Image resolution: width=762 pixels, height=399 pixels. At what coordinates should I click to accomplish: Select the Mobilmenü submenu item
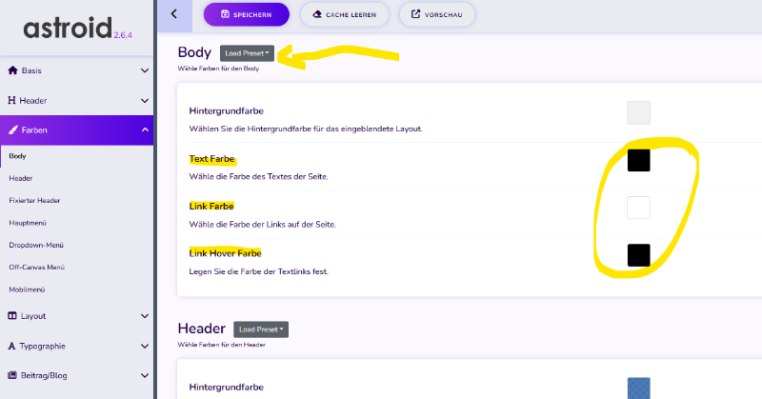point(27,289)
